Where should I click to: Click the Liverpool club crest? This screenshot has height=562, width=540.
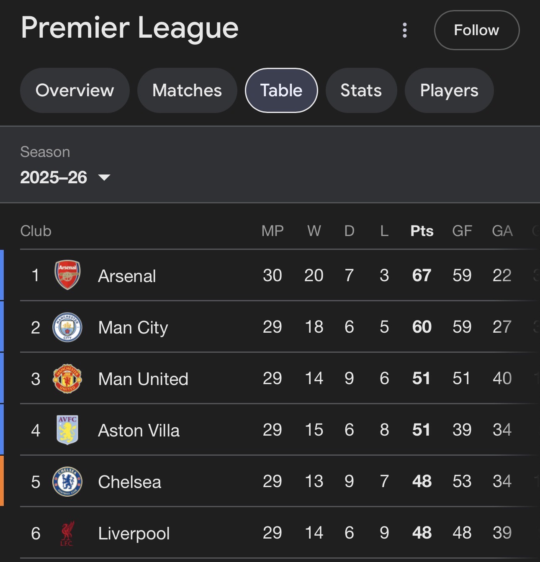(67, 533)
